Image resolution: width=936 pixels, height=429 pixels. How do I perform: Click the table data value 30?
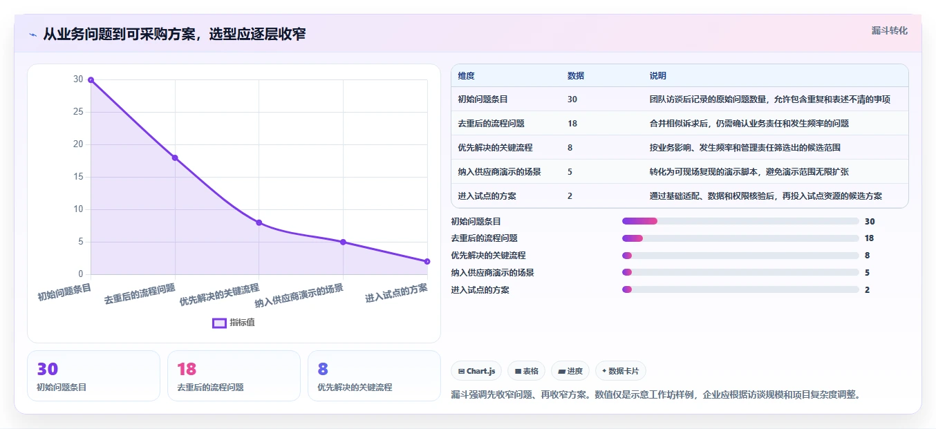click(572, 99)
